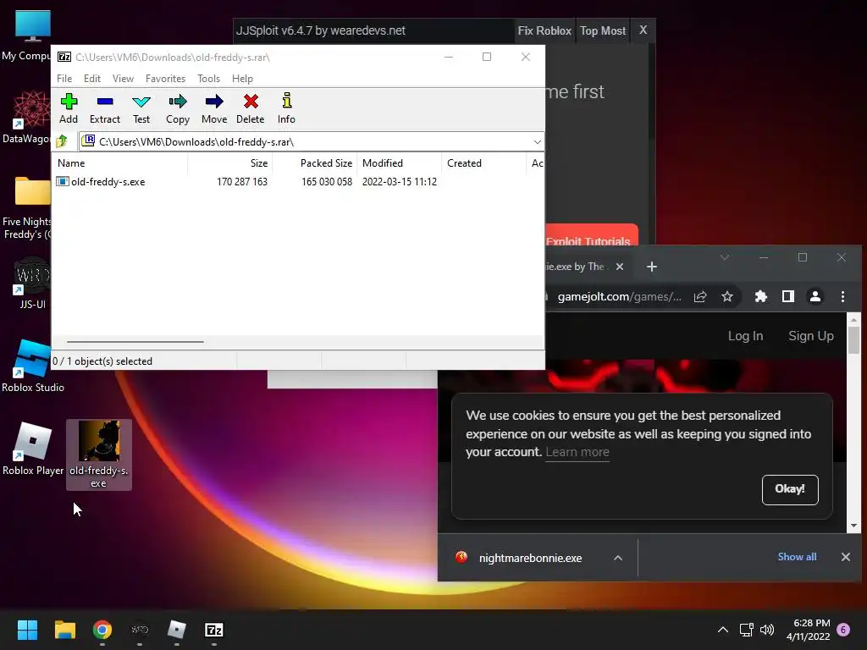867x650 pixels.
Task: Show hidden system tray icons
Action: click(x=723, y=630)
